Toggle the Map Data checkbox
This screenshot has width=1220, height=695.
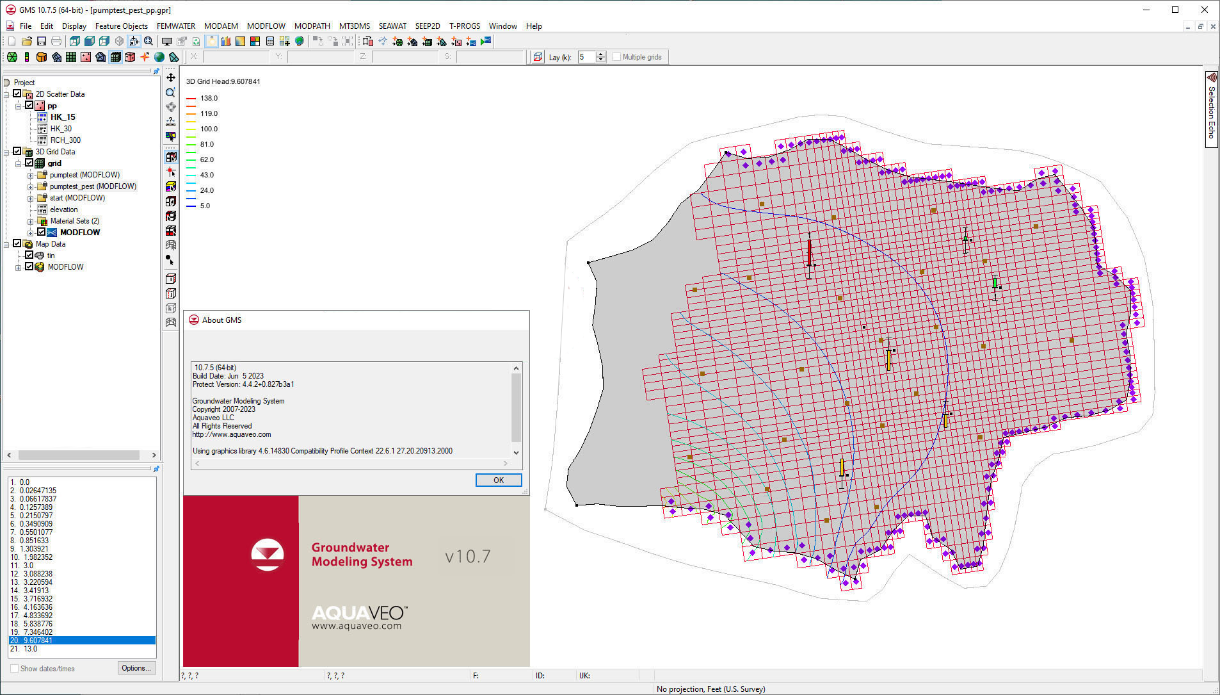[17, 243]
